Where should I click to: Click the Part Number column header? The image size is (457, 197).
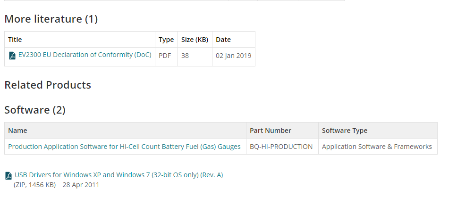tap(271, 131)
